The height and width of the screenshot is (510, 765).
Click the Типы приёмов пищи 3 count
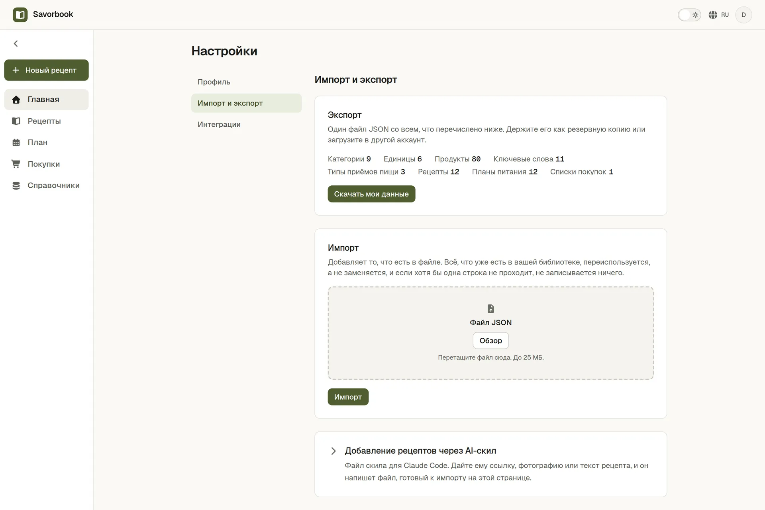pos(366,172)
